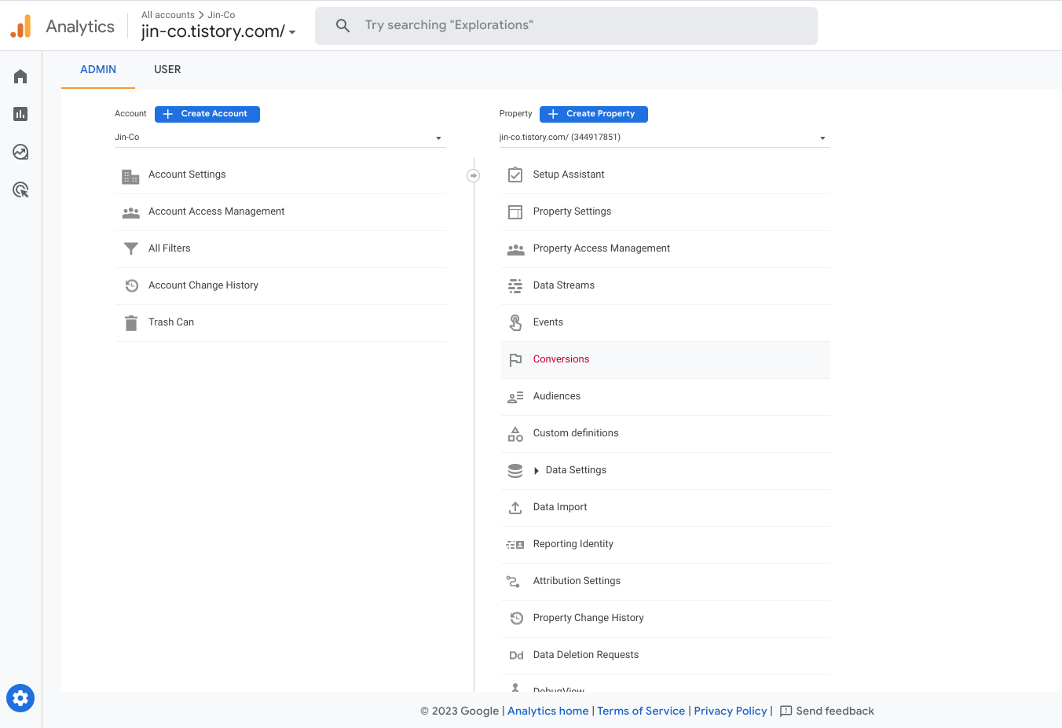Open Attribution Settings
1062x728 pixels.
665,581
